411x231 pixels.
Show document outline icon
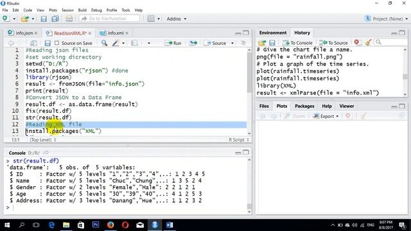(x=243, y=43)
